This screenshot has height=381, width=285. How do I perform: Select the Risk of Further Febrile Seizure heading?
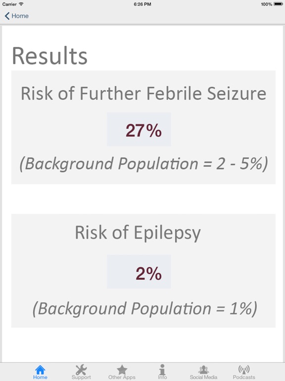[143, 93]
